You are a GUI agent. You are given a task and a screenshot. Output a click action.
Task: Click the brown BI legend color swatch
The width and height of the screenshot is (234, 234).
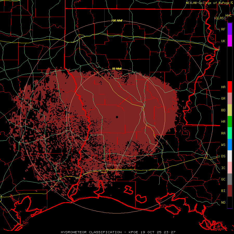pos(230,191)
